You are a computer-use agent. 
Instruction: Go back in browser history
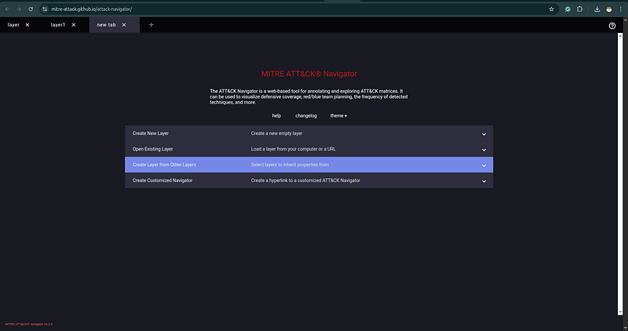click(7, 9)
